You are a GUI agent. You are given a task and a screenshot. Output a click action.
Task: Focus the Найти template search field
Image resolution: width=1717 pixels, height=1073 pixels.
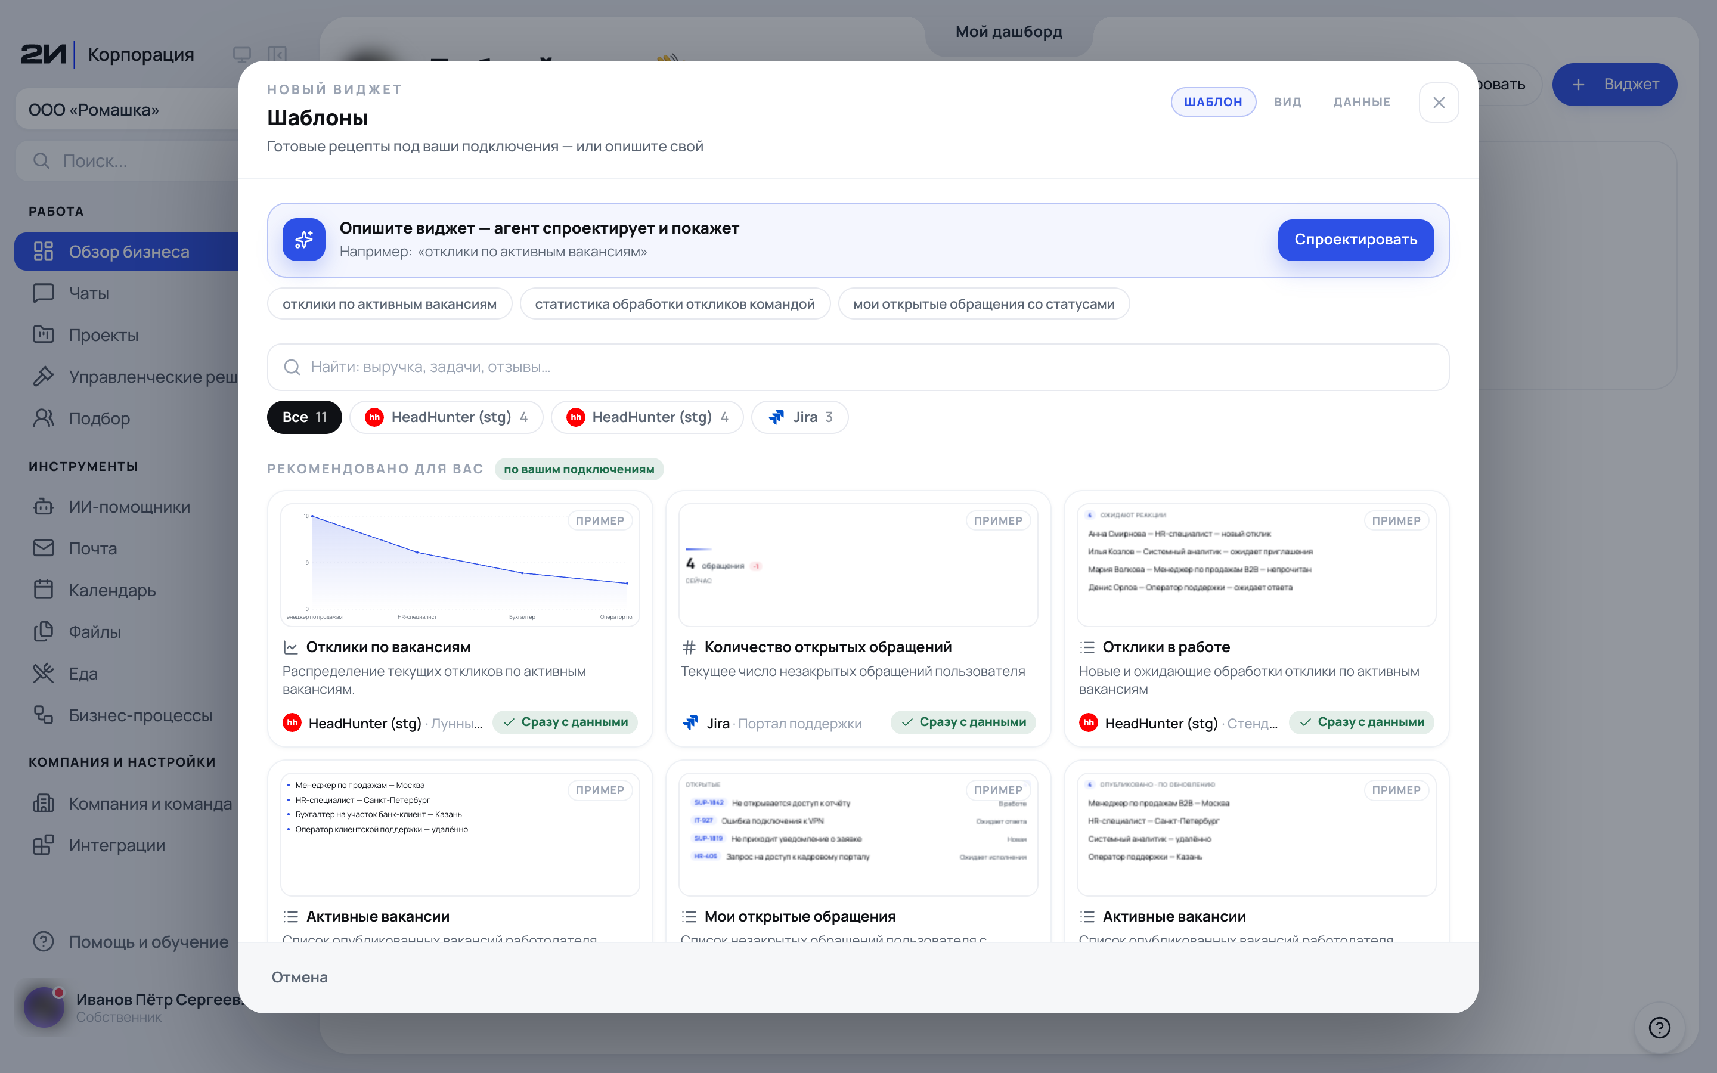pyautogui.click(x=858, y=367)
